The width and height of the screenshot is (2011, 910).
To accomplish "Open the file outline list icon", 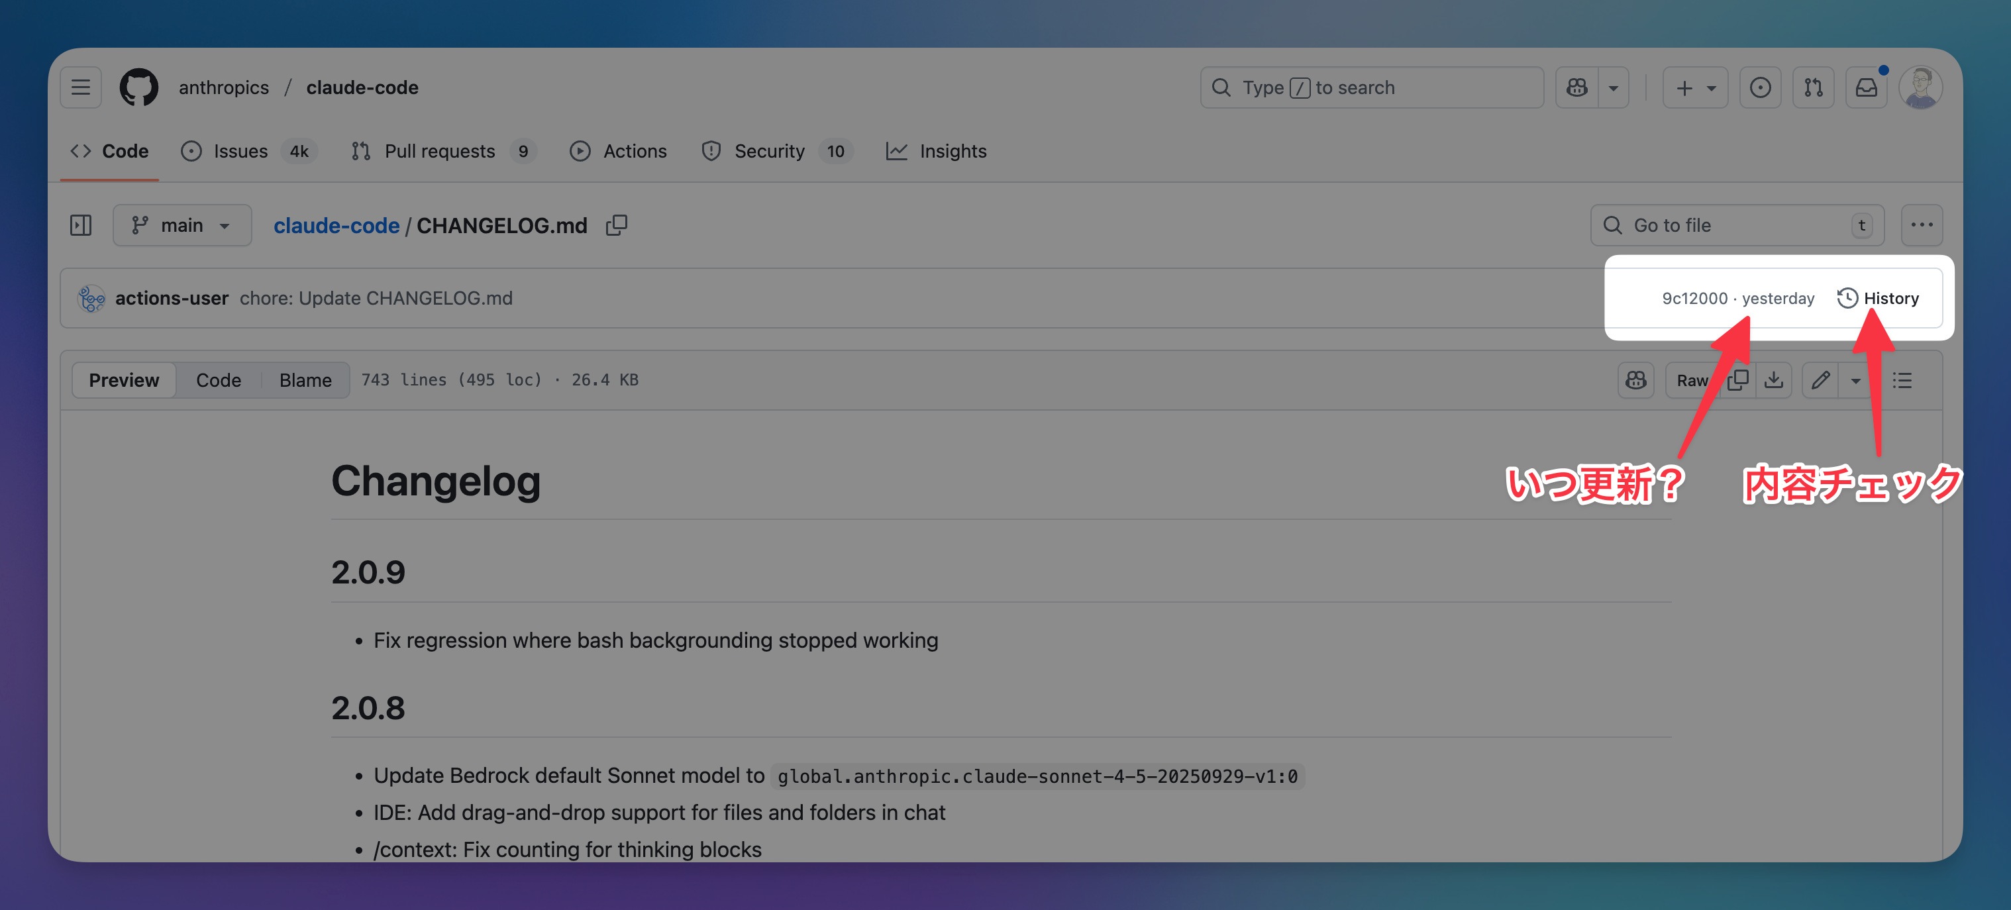I will tap(1902, 380).
